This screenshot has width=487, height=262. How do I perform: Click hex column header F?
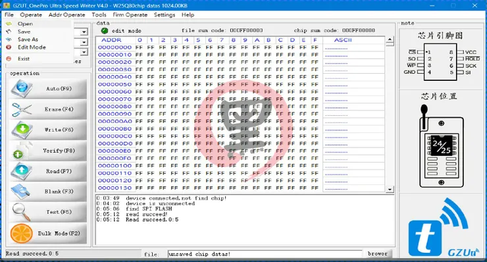pyautogui.click(x=315, y=40)
